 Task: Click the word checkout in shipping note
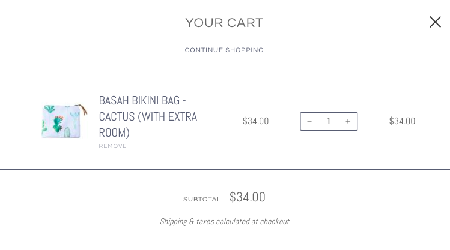click(x=275, y=222)
